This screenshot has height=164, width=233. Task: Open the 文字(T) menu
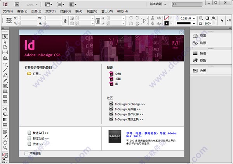(x=50, y=11)
